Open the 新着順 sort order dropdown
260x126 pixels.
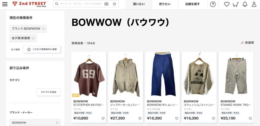pyautogui.click(x=247, y=43)
